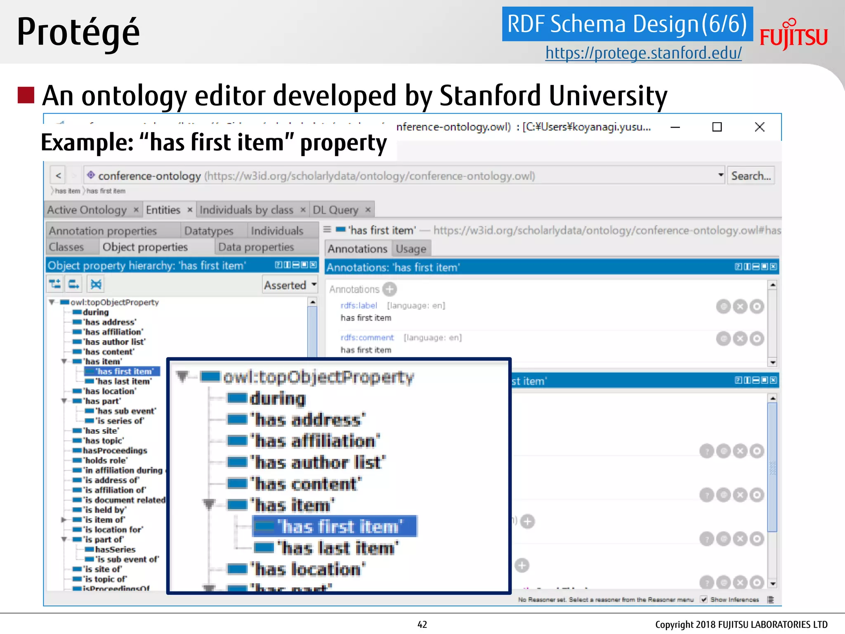The width and height of the screenshot is (845, 634).
Task: Open the protege.stanford.edu link
Action: pos(643,53)
